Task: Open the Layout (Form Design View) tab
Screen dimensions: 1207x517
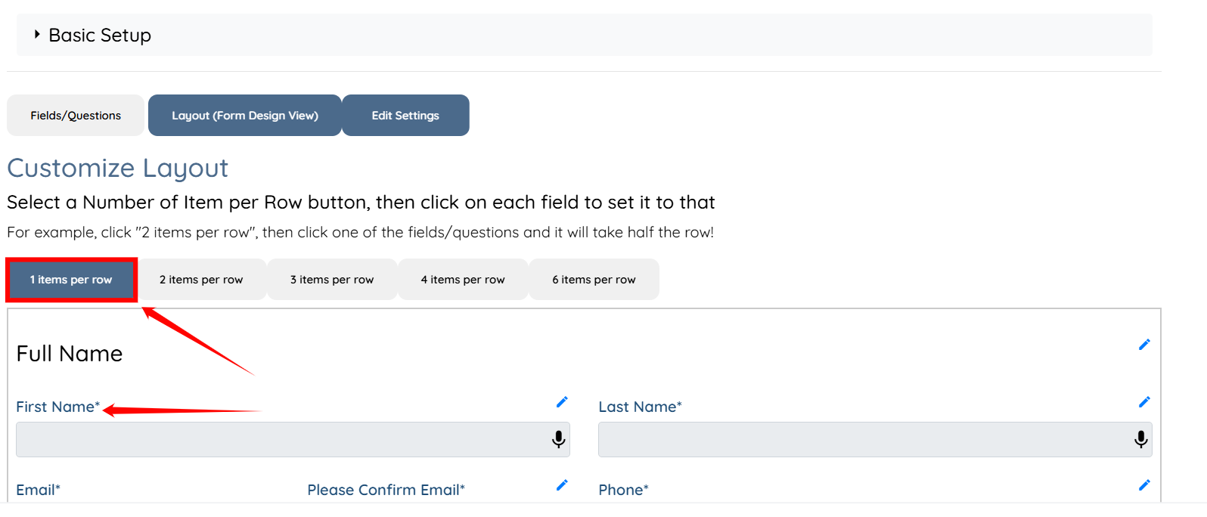Action: [x=245, y=116]
